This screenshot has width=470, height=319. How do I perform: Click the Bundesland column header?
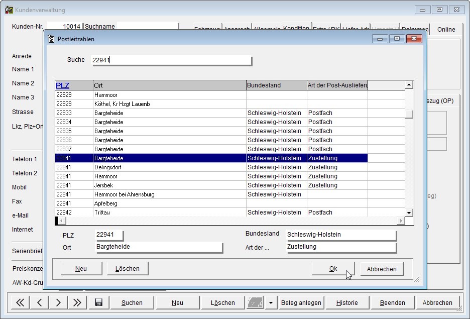tap(277, 85)
